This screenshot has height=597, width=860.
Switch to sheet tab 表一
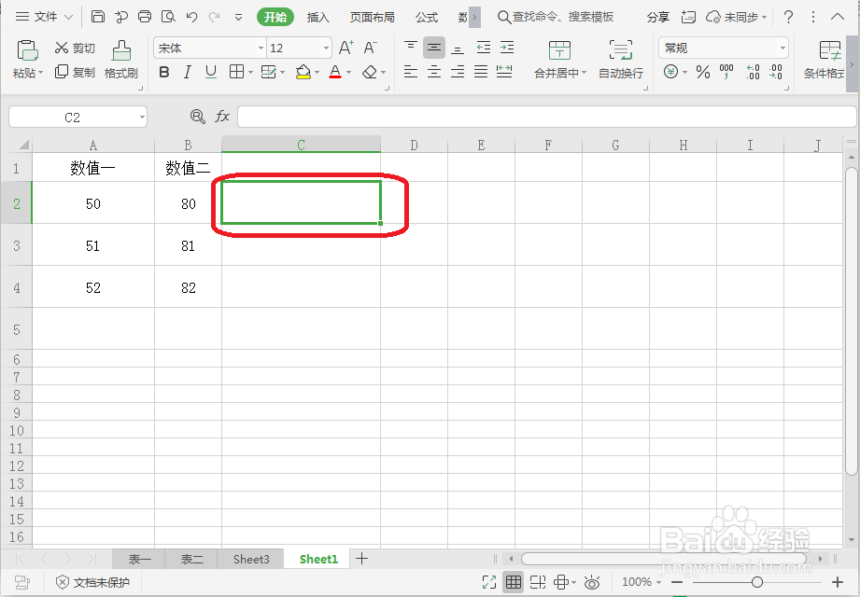(x=139, y=559)
